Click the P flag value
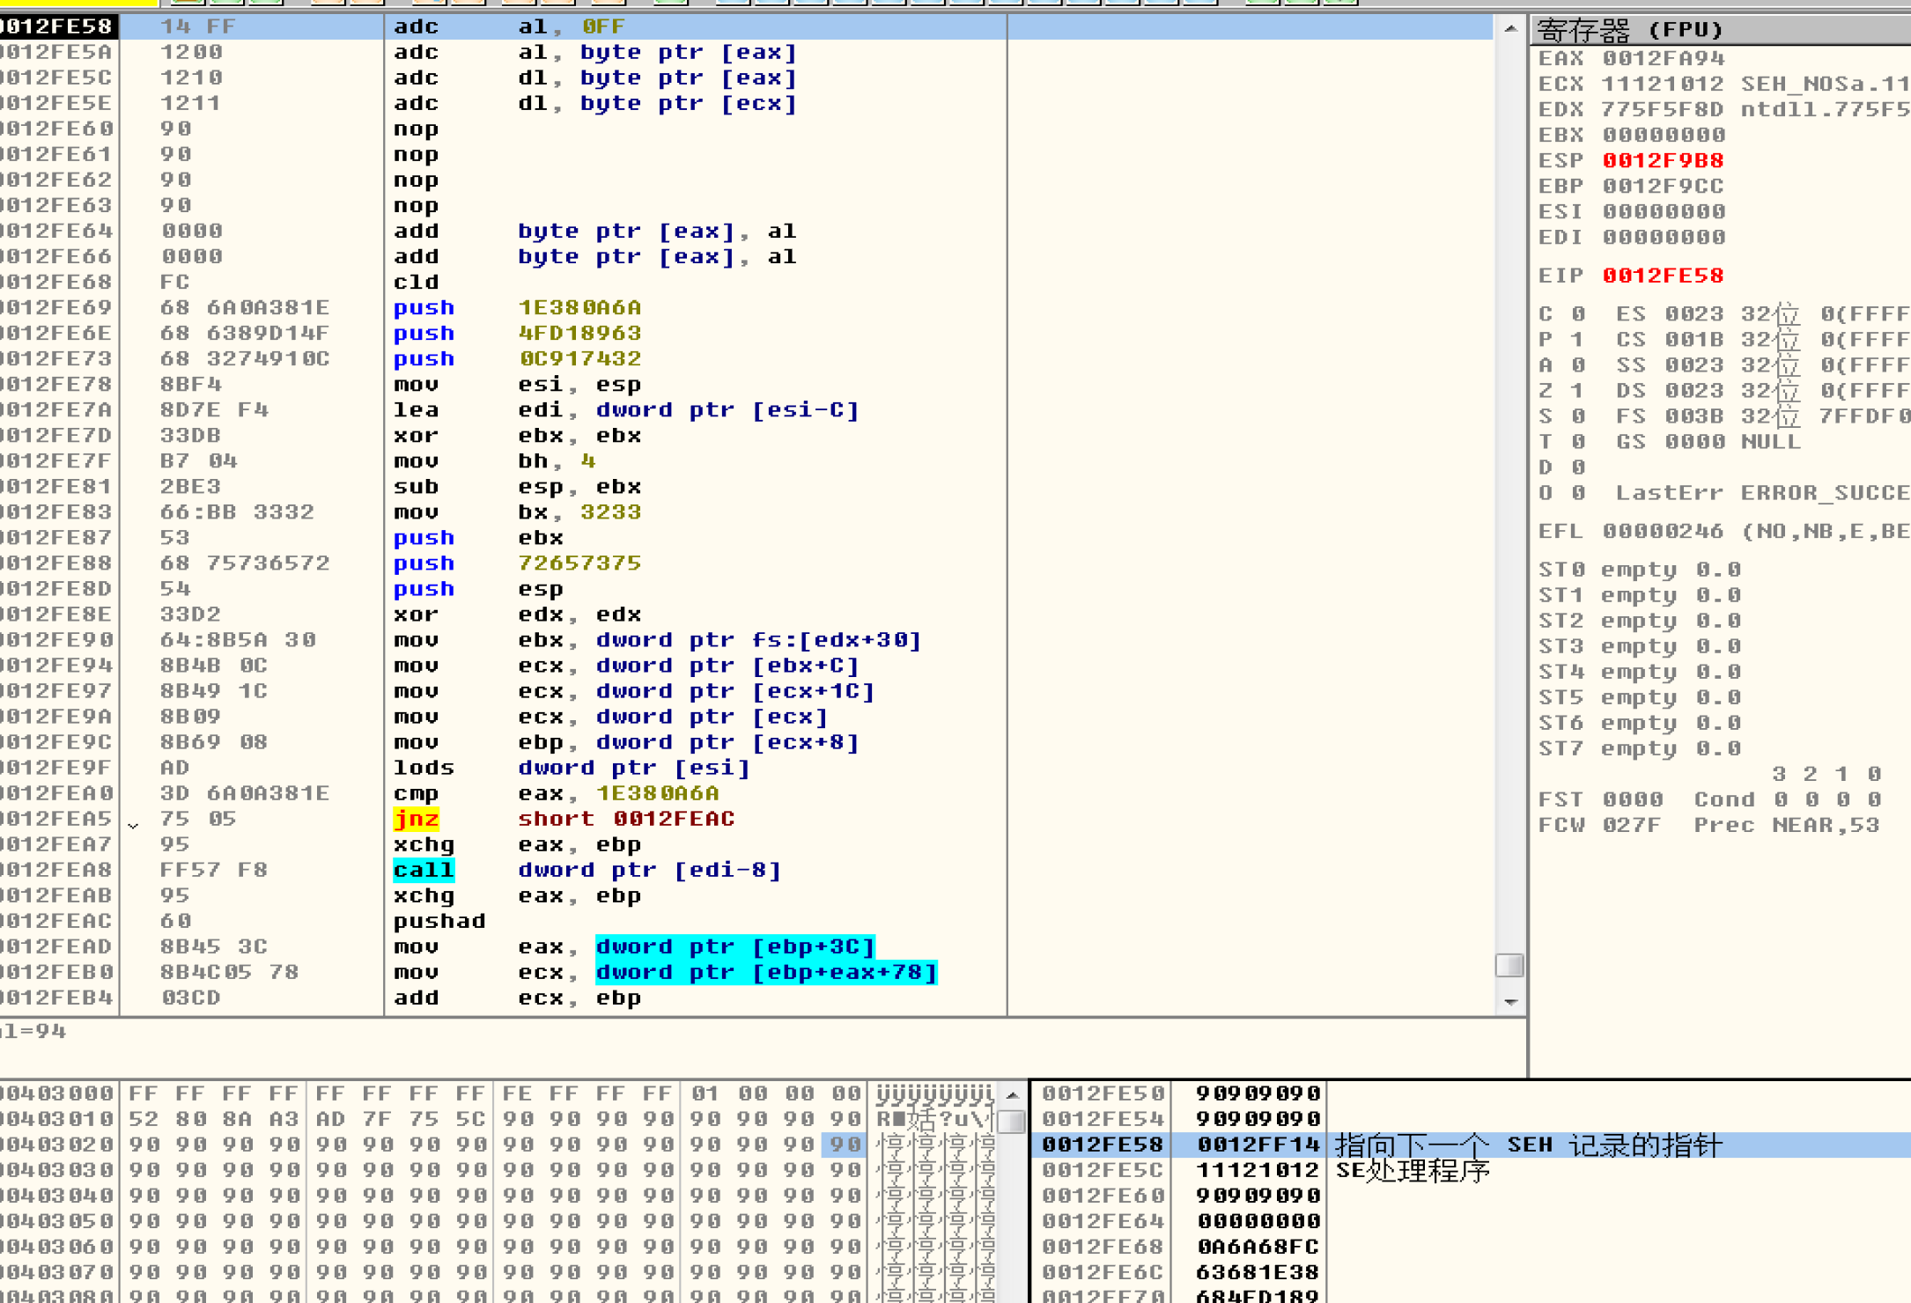This screenshot has width=1911, height=1303. (1578, 339)
